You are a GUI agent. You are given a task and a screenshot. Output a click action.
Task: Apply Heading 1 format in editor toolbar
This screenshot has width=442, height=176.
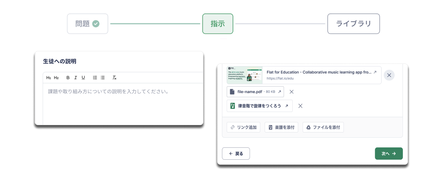[49, 78]
